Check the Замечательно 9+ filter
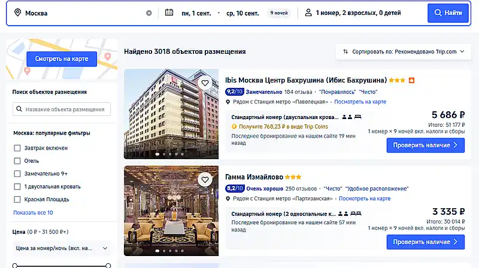This screenshot has height=268, width=479. (x=17, y=173)
